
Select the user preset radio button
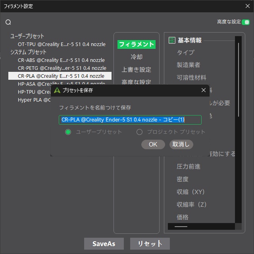point(68,132)
